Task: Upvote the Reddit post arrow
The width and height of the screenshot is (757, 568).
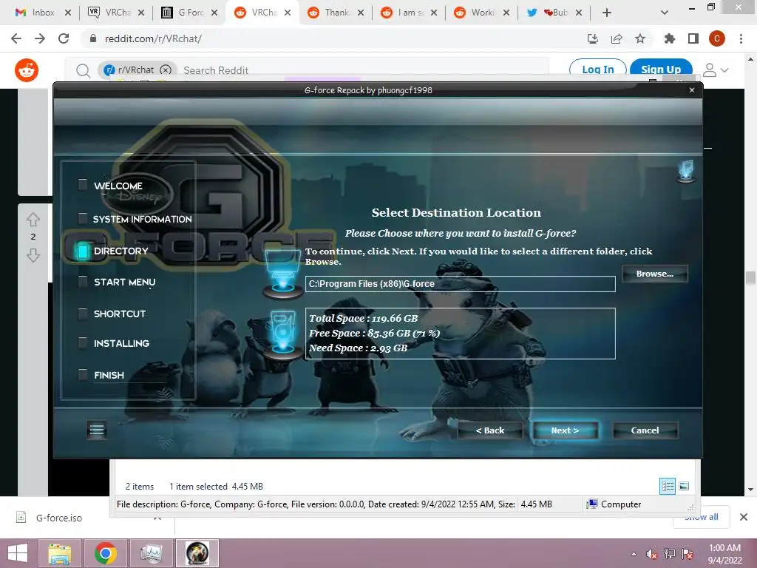Action: (33, 220)
